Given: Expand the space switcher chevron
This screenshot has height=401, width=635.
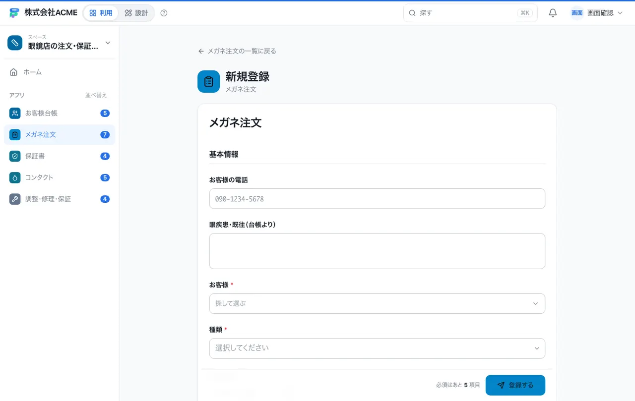Looking at the screenshot, I should (x=108, y=43).
